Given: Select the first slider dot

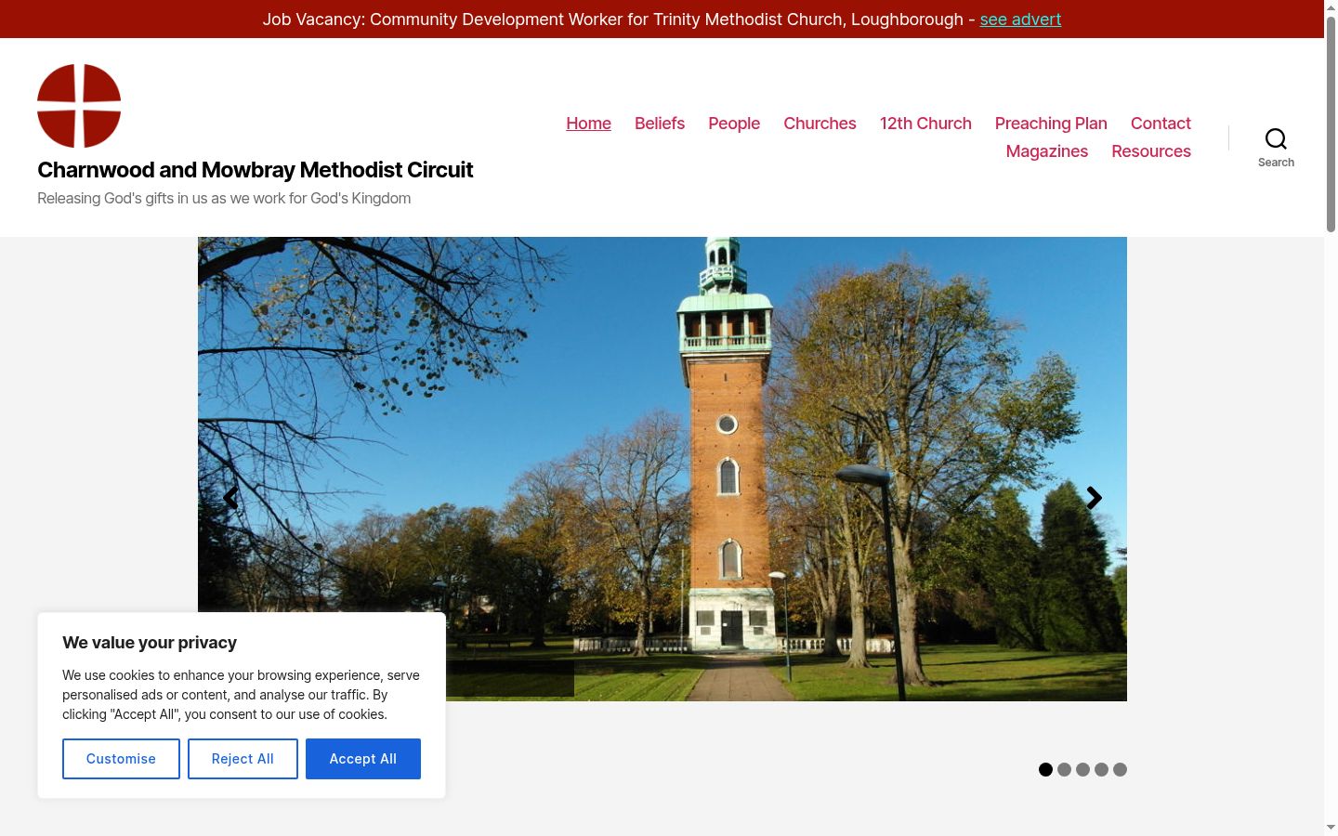Looking at the screenshot, I should tap(1045, 769).
